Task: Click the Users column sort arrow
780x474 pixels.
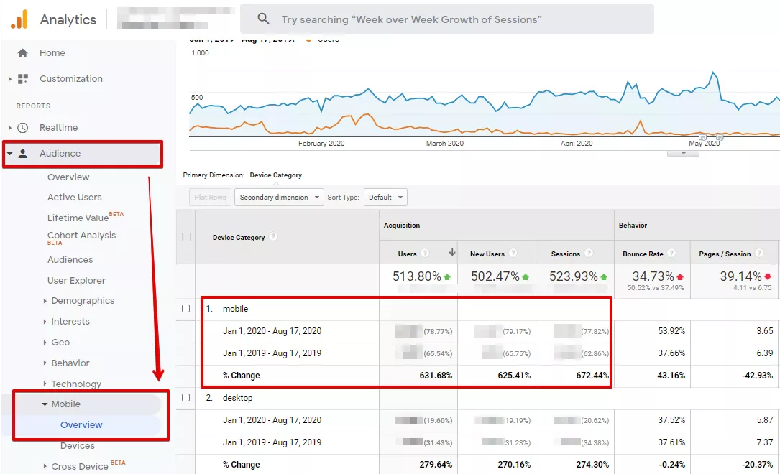Action: coord(452,252)
